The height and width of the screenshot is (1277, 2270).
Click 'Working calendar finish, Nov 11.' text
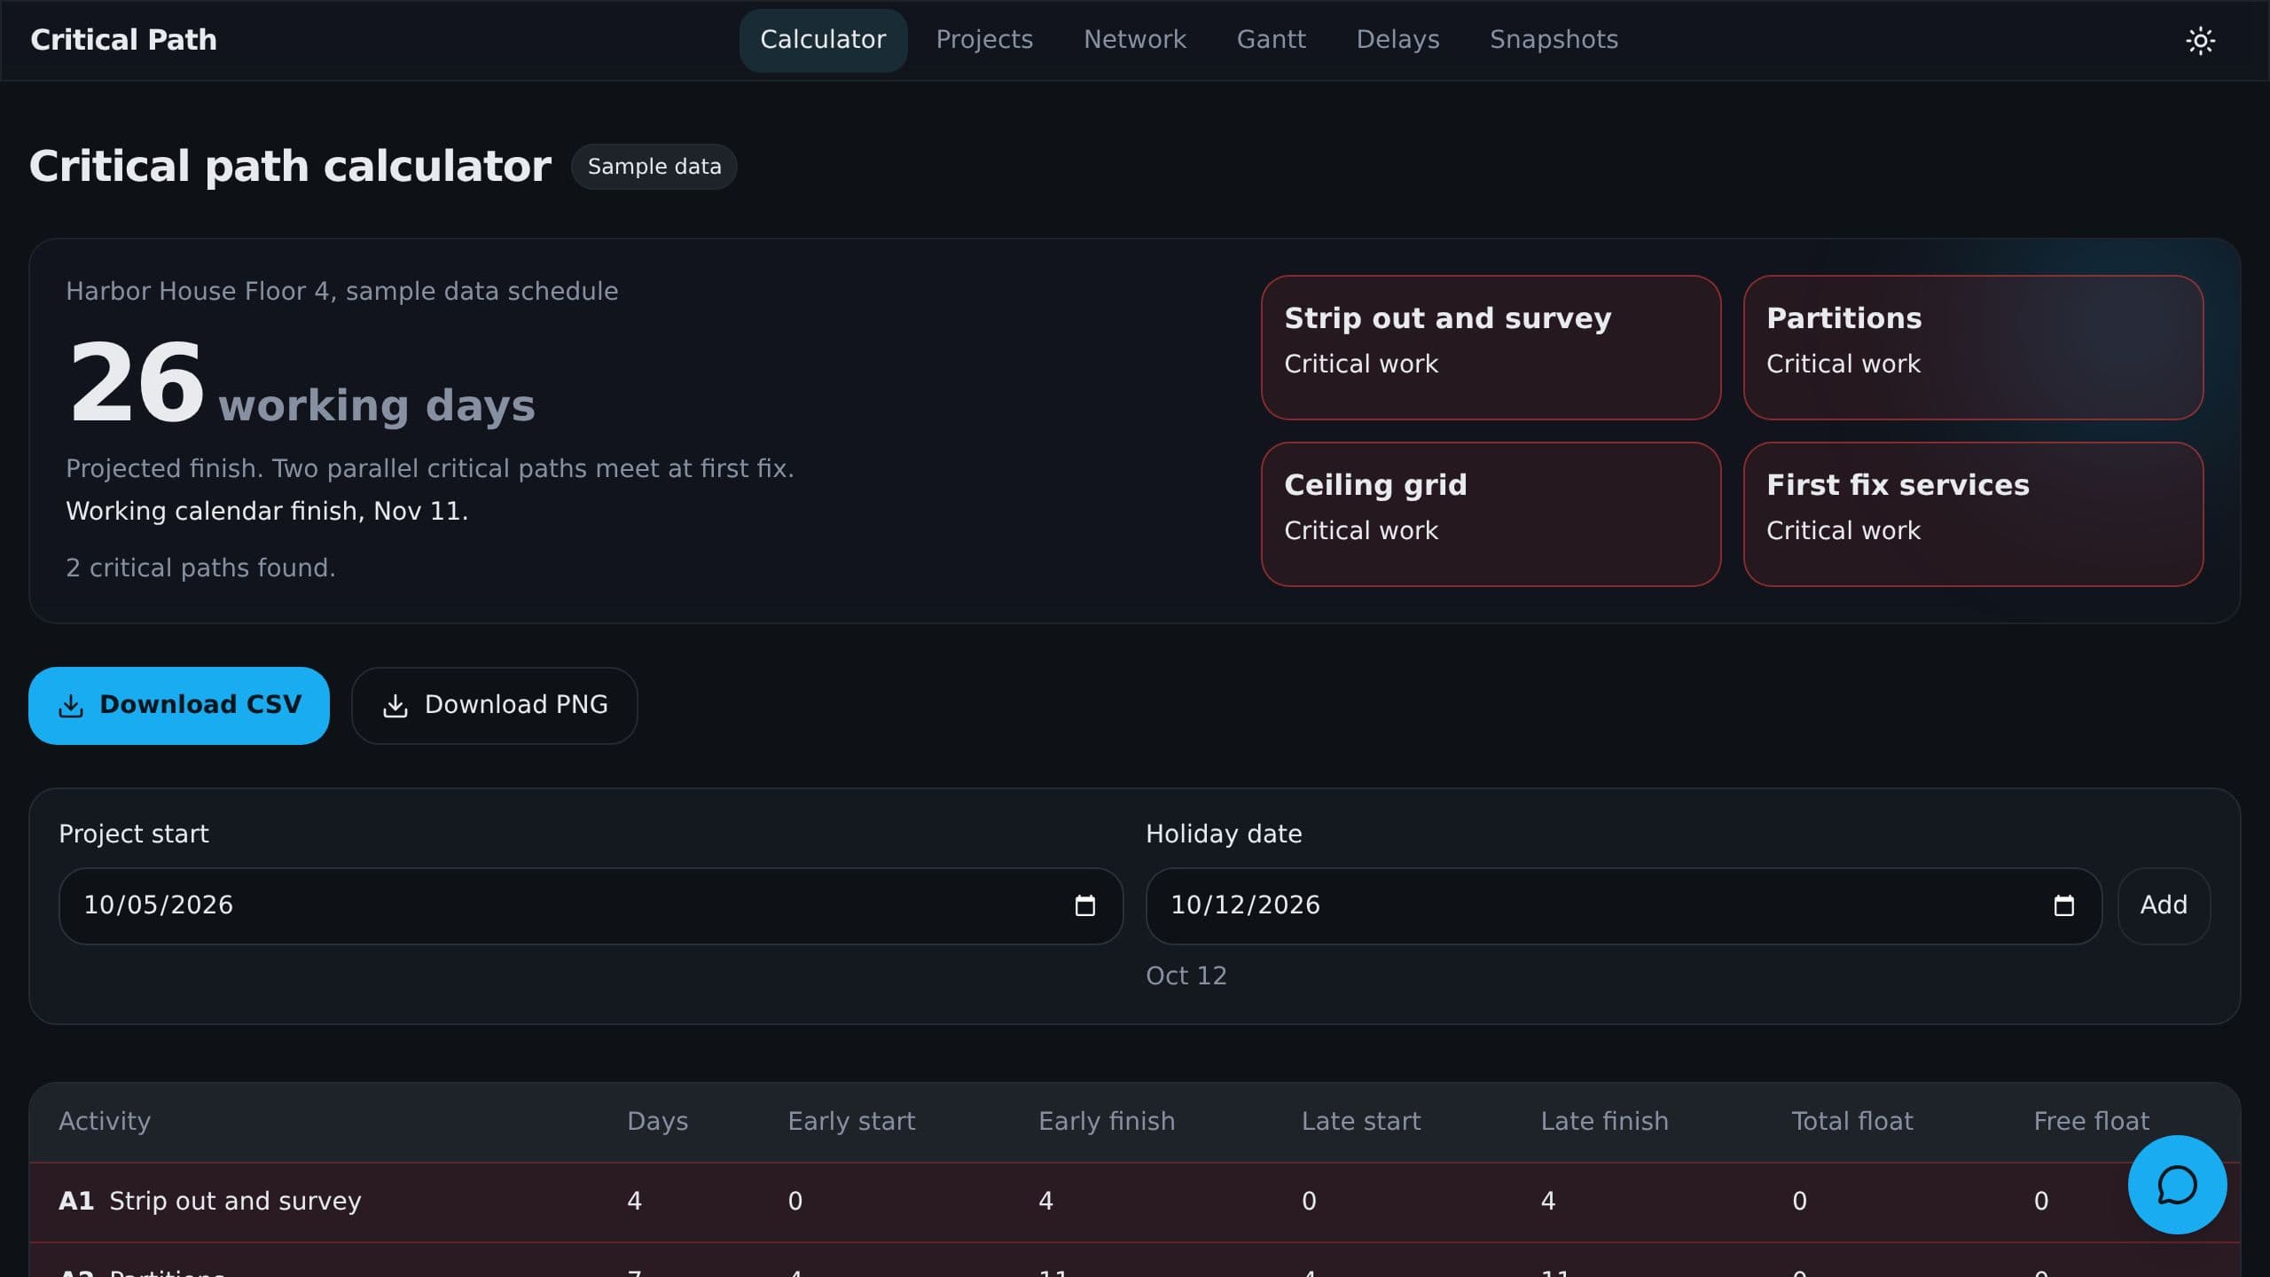(267, 511)
